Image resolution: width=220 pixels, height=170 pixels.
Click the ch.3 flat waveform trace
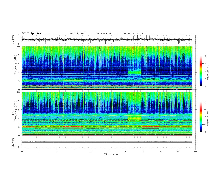point(107,142)
